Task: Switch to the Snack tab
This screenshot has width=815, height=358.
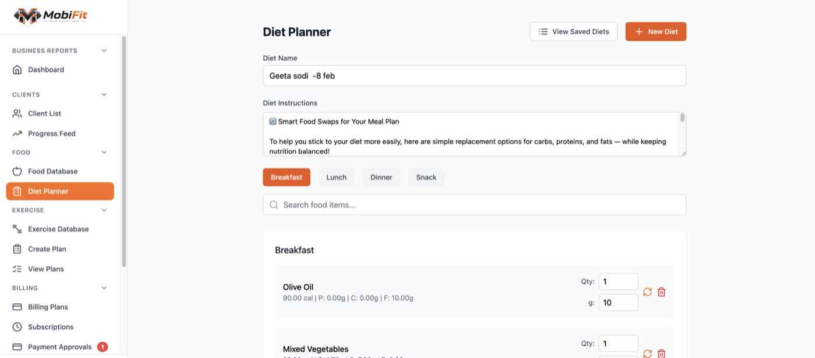Action: click(426, 177)
